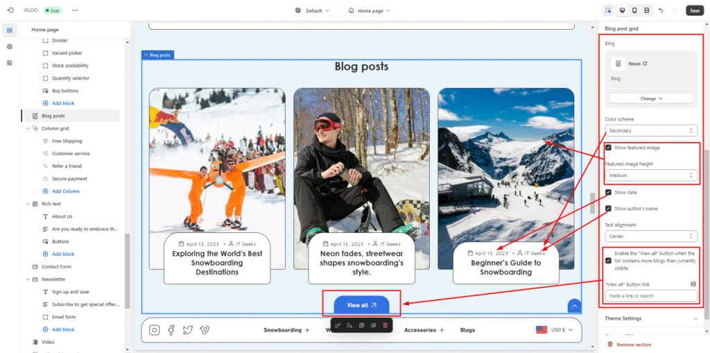Toggle Show author's name checkbox
The height and width of the screenshot is (353, 710).
(608, 208)
